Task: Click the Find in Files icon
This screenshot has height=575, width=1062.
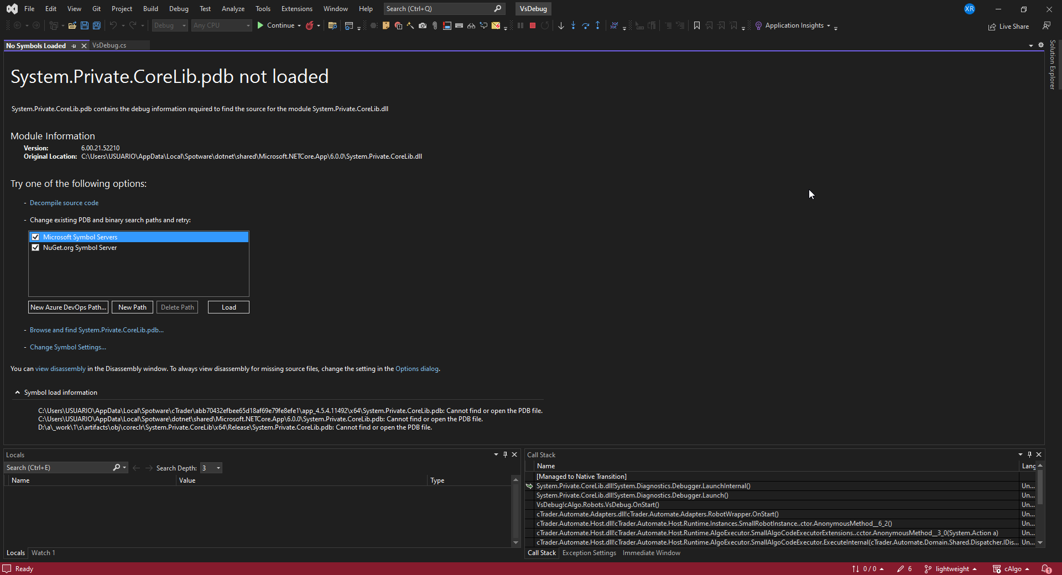Action: 332,25
